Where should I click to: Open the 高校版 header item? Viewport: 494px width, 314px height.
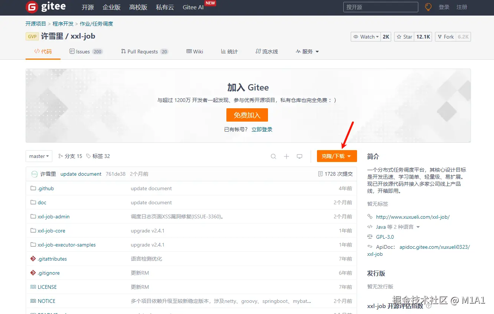pyautogui.click(x=138, y=7)
